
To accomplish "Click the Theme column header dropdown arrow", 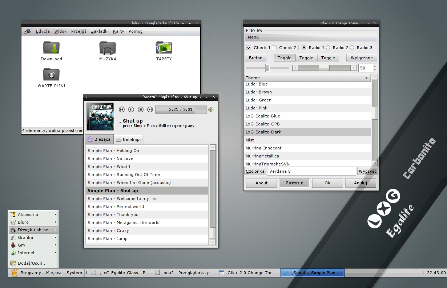I will (x=366, y=78).
